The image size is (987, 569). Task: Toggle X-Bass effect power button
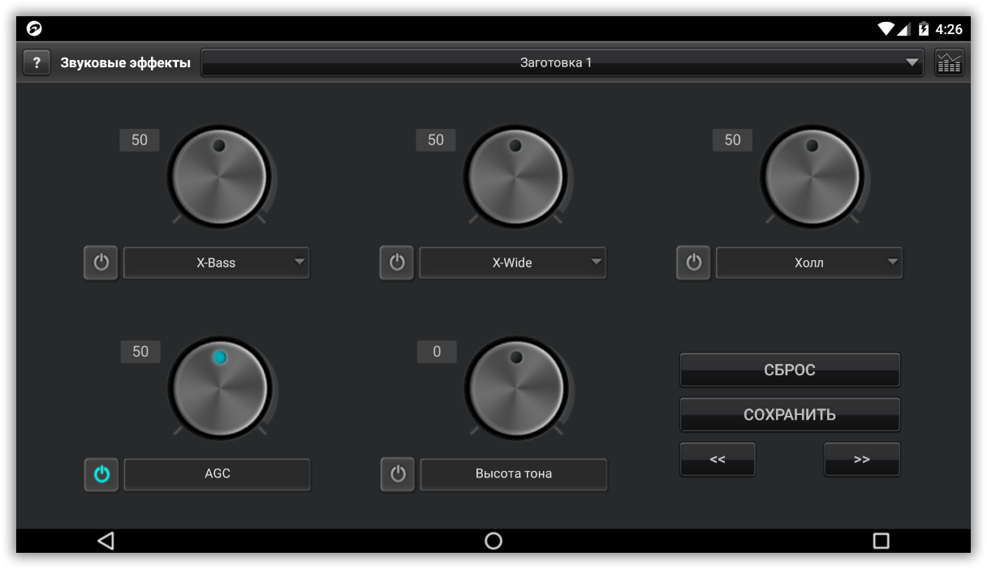[x=101, y=263]
